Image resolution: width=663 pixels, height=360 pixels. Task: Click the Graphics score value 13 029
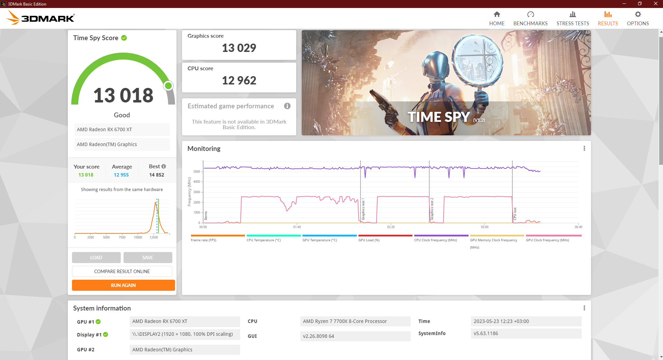pyautogui.click(x=239, y=48)
